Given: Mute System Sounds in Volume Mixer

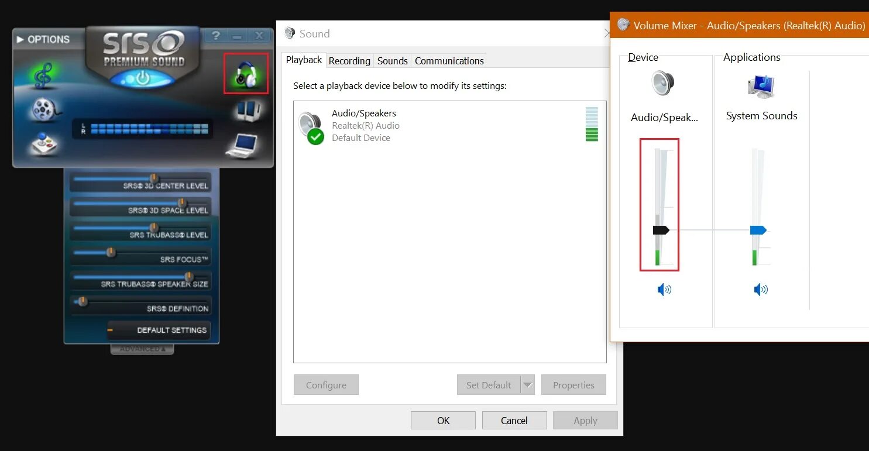Looking at the screenshot, I should click(761, 289).
